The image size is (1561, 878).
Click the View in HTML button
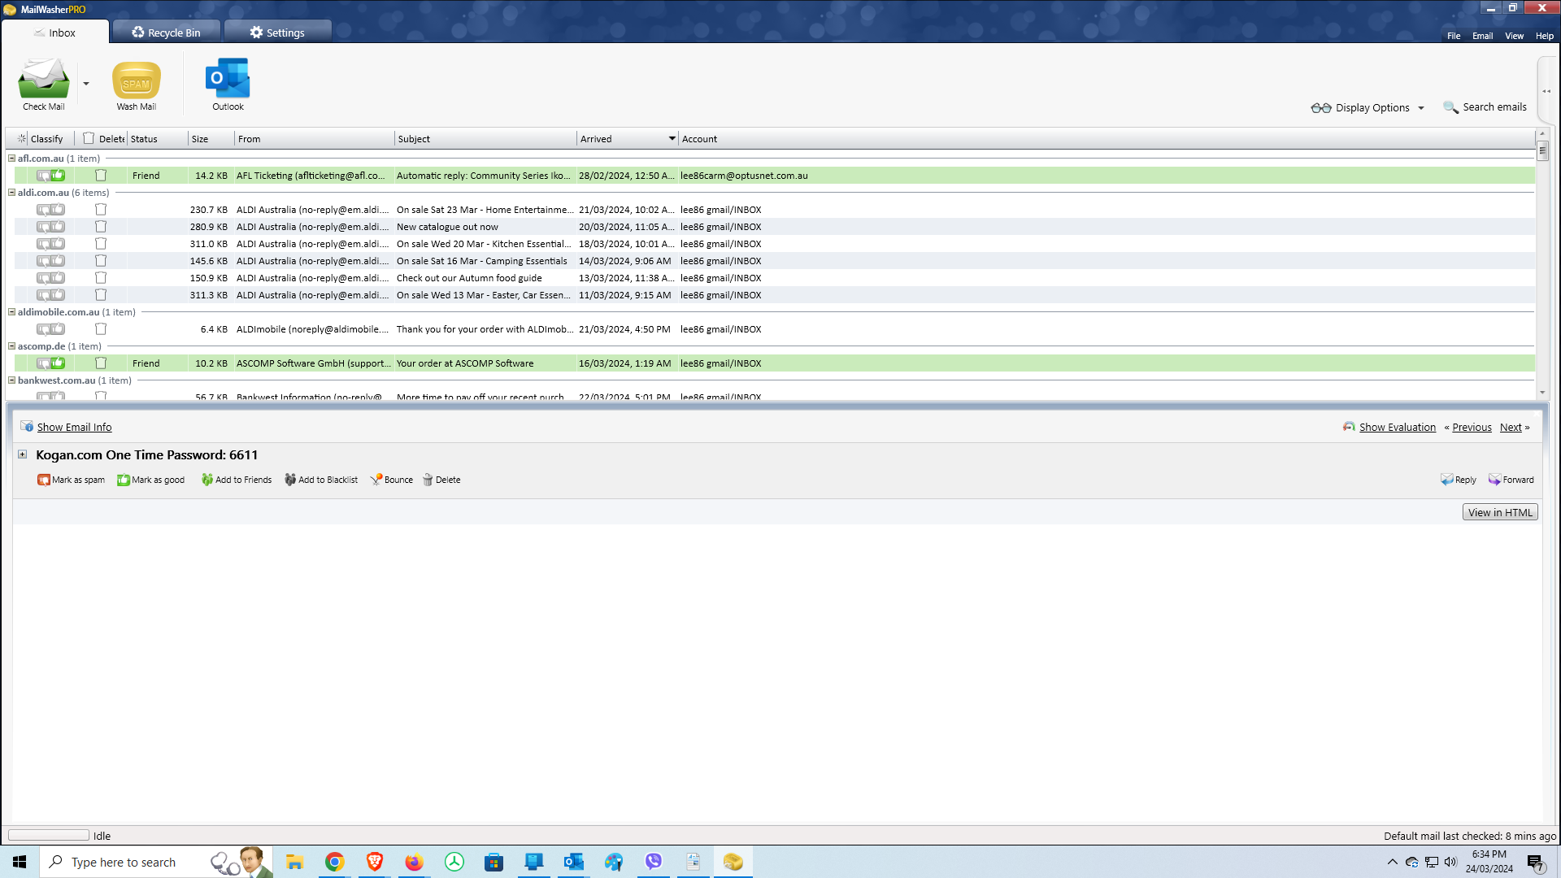[x=1500, y=512]
